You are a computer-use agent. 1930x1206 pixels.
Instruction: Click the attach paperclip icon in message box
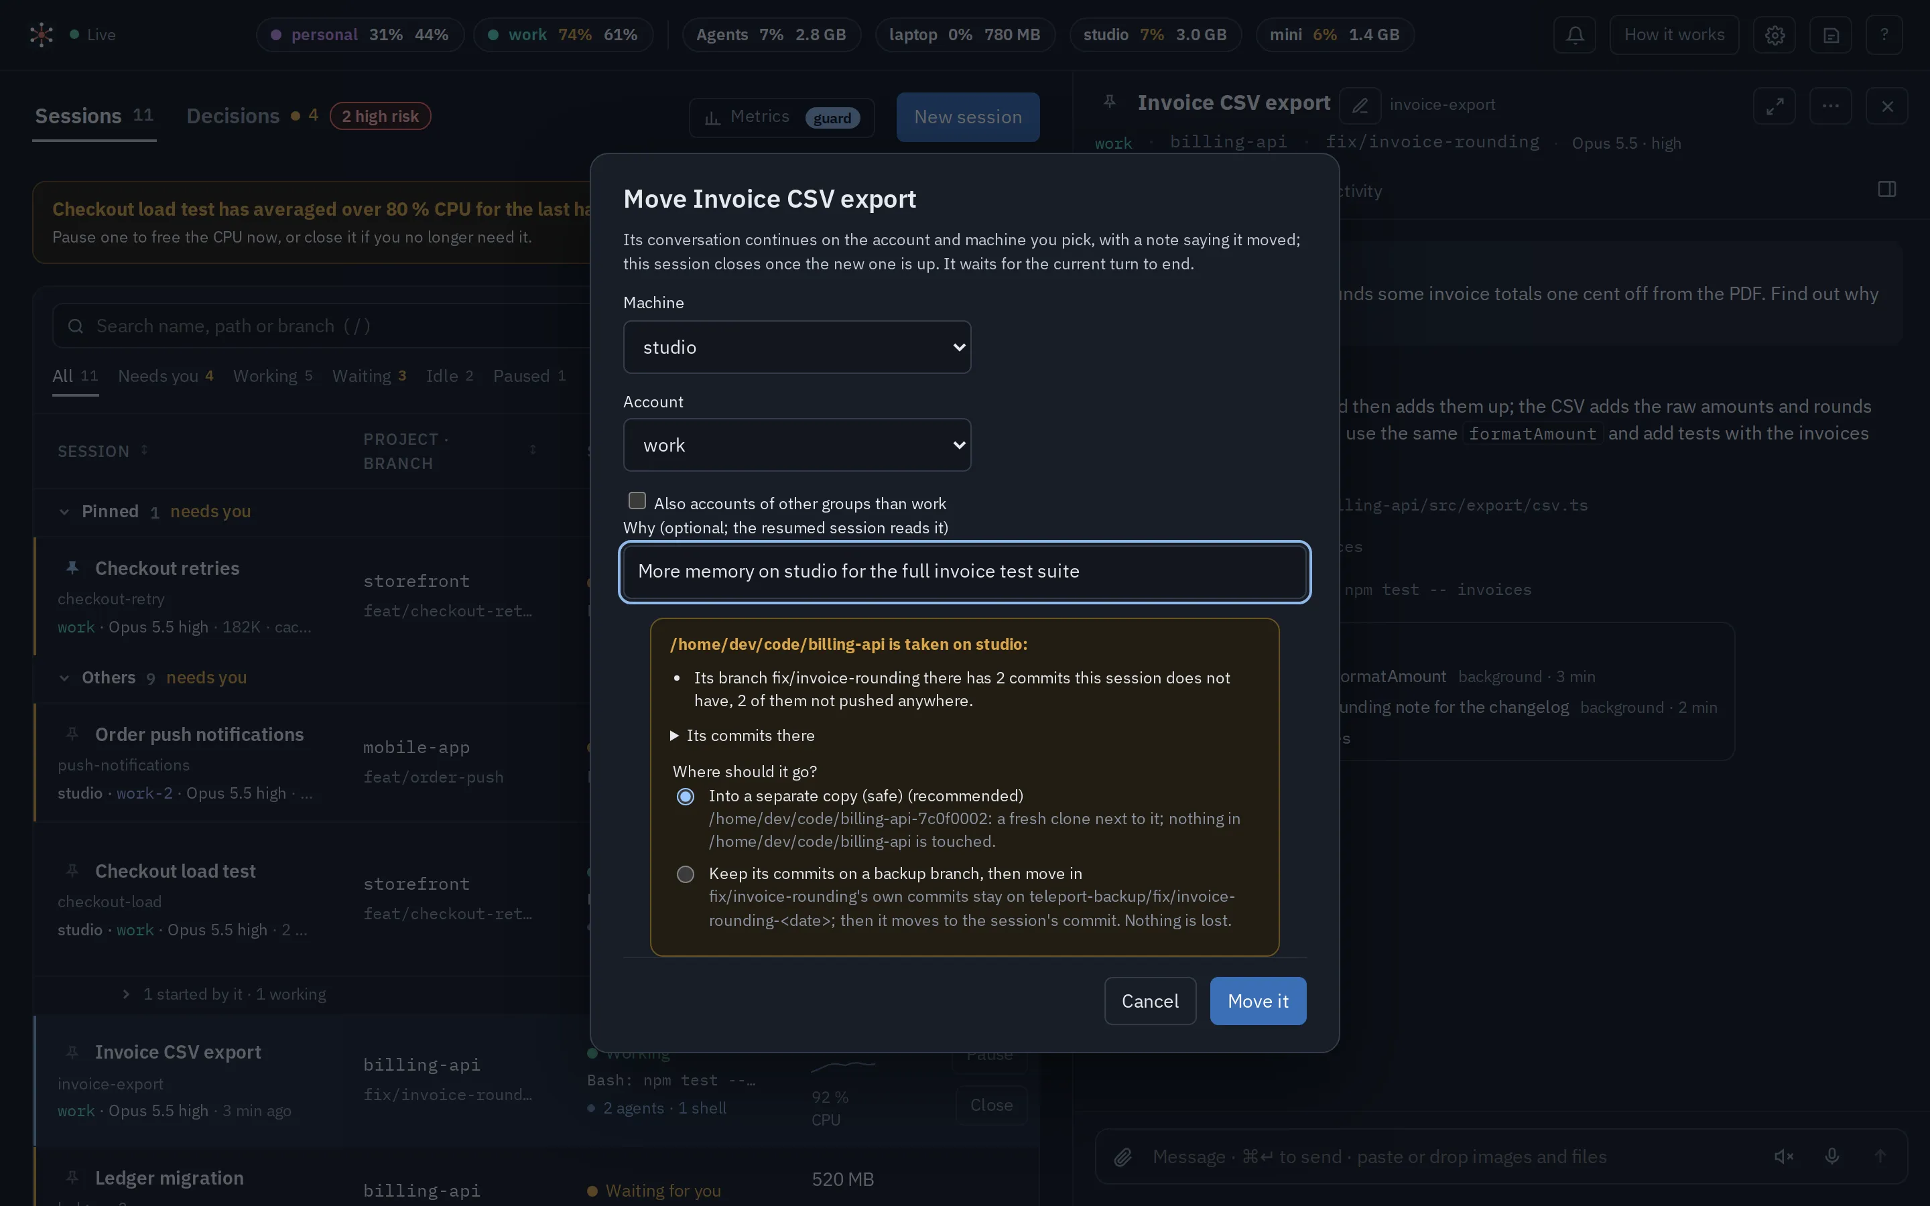point(1123,1156)
